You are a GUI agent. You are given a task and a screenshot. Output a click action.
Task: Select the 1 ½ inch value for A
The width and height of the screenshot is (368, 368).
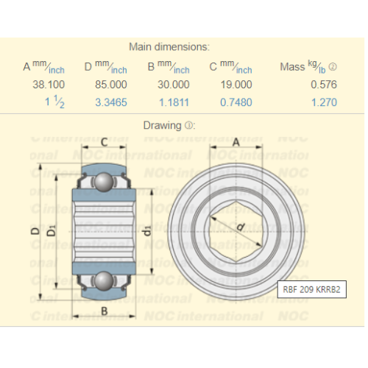click(54, 102)
